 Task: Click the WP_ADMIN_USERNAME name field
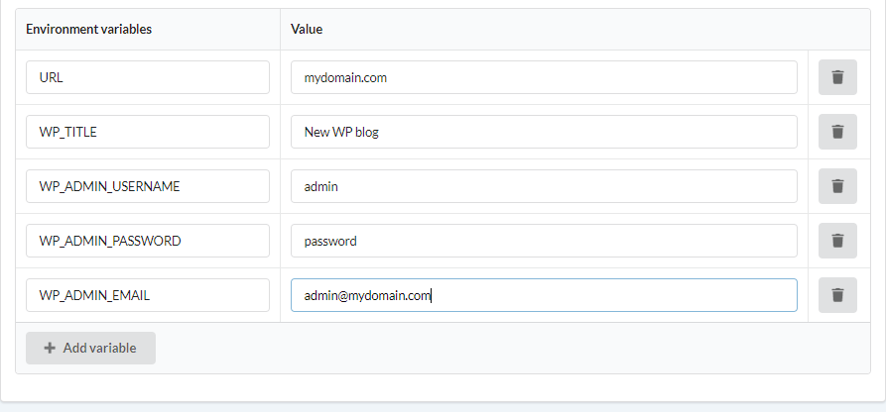[x=148, y=186]
